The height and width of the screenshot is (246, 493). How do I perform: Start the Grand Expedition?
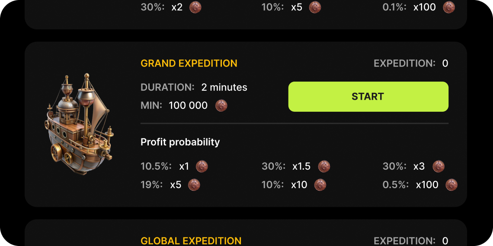368,97
